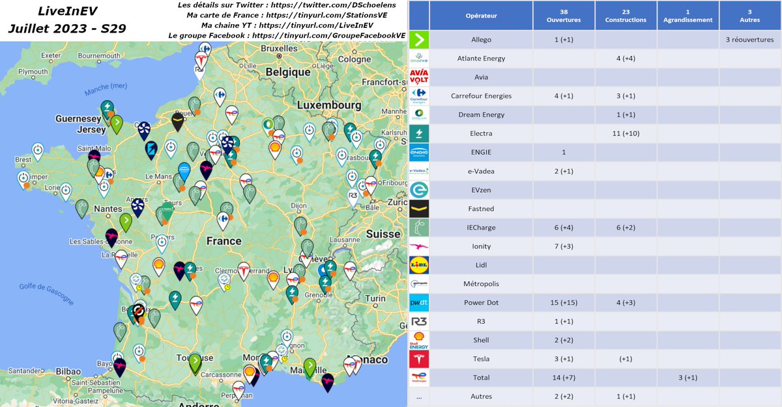The image size is (782, 407).
Task: Click the 23 Constructions column header
Action: tap(626, 15)
